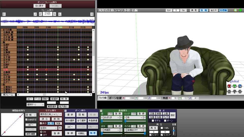Open the まばたき eye morph dropdown

[x=112, y=117]
